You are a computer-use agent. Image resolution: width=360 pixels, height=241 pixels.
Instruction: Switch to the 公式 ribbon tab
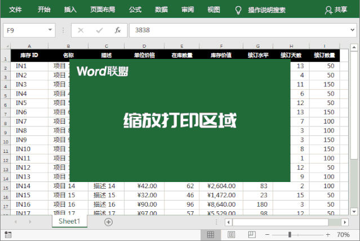135,10
